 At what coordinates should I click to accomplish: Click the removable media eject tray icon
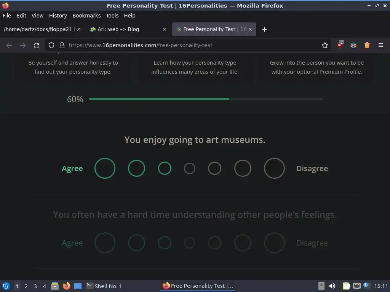click(321, 286)
